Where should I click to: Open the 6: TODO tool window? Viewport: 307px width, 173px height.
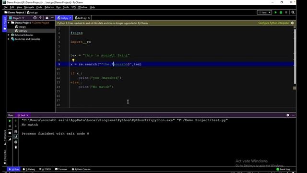(x=45, y=169)
